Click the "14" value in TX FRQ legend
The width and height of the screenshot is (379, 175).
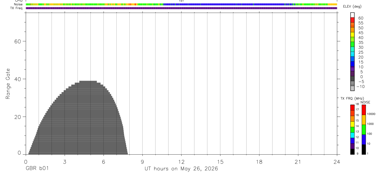(357, 126)
